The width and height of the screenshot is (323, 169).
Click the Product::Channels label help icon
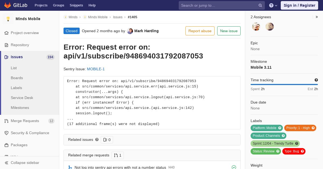283,136
